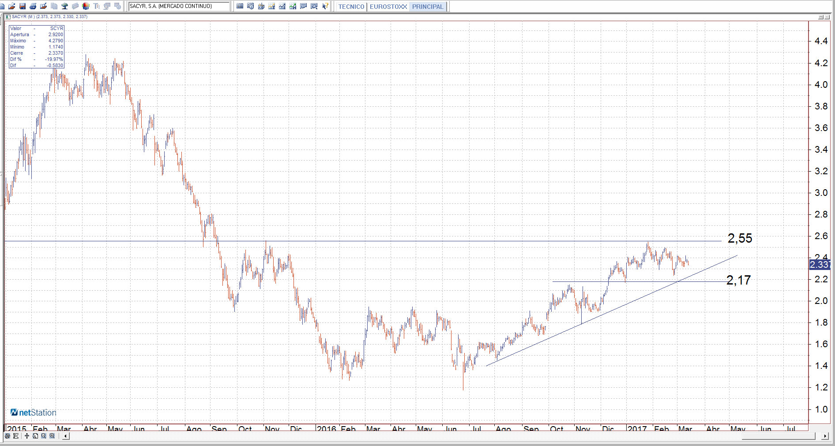This screenshot has width=835, height=446.
Task: Click the 2,17 support level label
Action: click(x=738, y=280)
